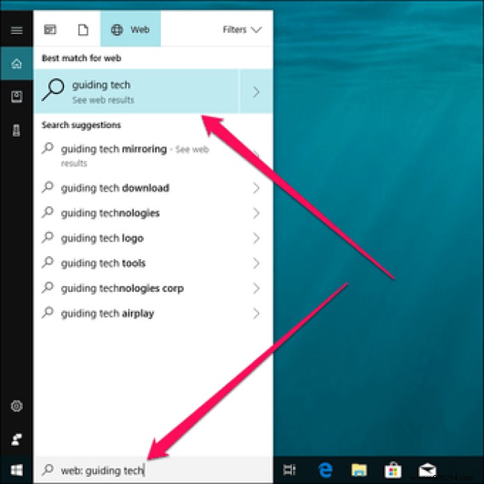Open the Settings gear icon
The width and height of the screenshot is (484, 484).
[x=17, y=406]
